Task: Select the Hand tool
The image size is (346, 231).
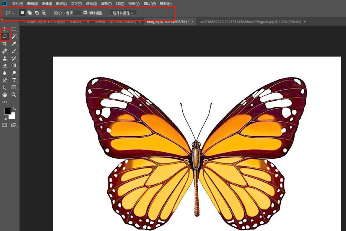Action: tap(5, 95)
